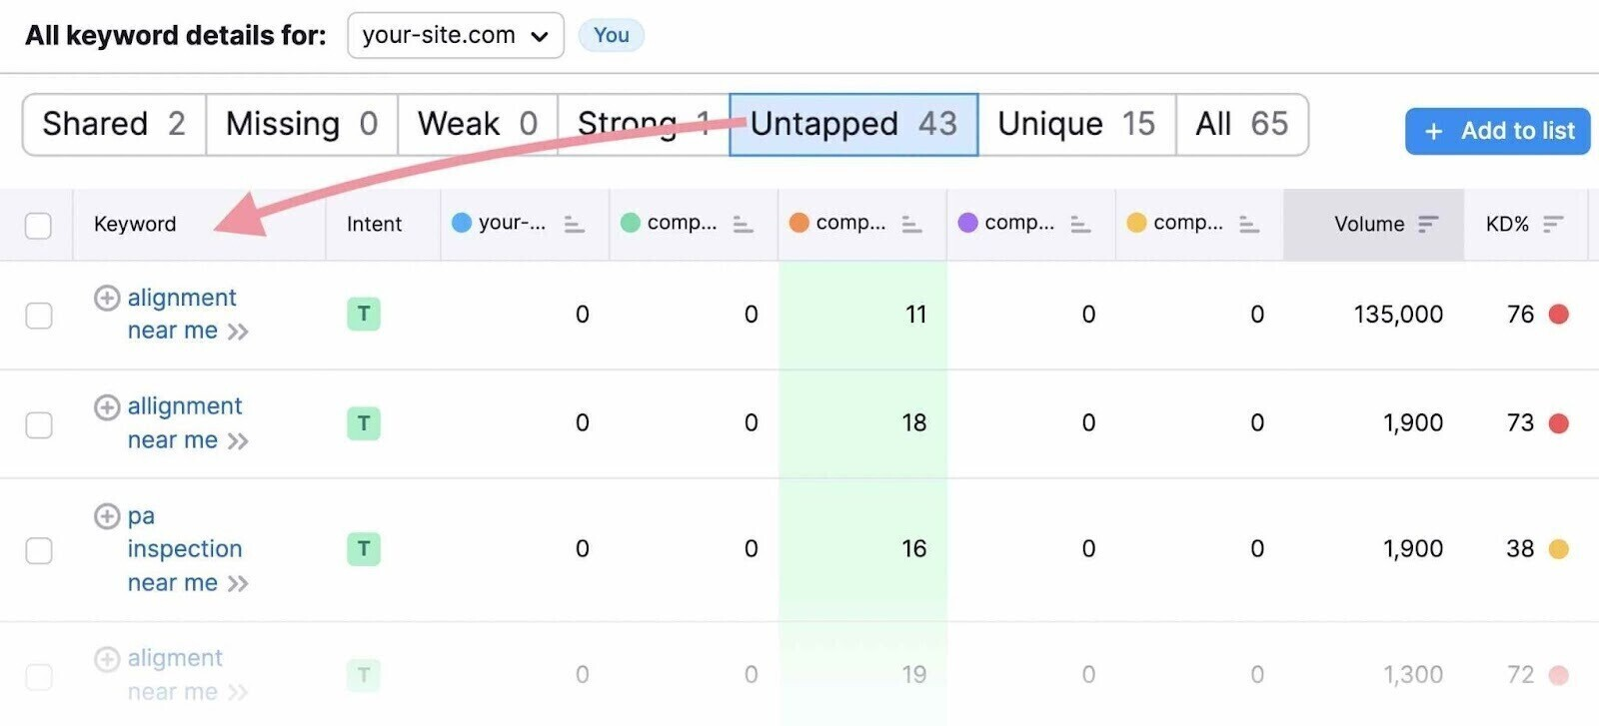The height and width of the screenshot is (726, 1599).
Task: Click the You badge beside the domain selector
Action: [x=611, y=34]
